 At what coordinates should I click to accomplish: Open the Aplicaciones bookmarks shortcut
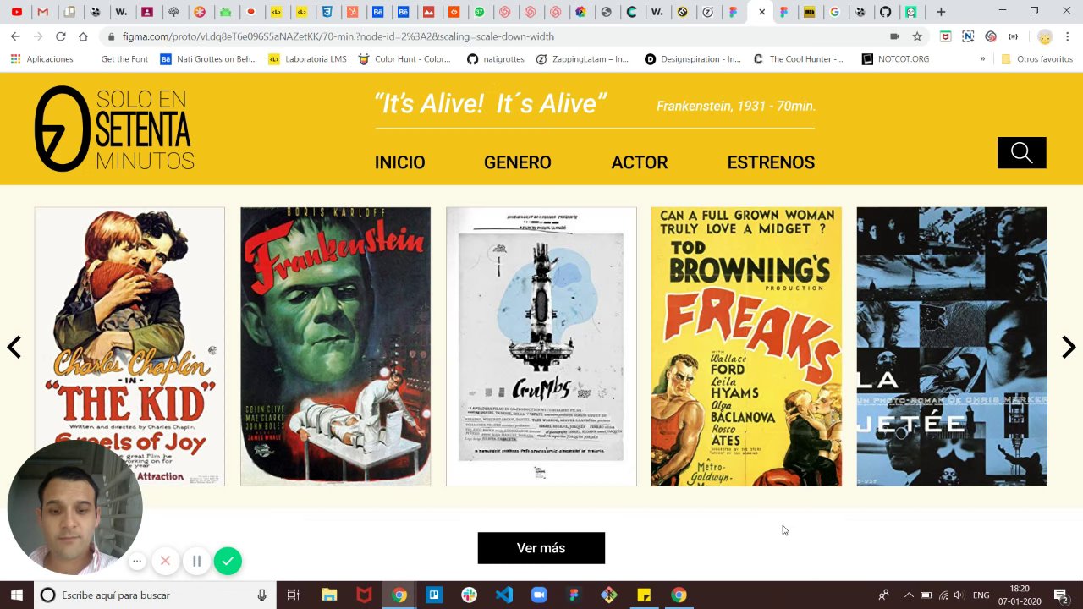click(x=42, y=59)
